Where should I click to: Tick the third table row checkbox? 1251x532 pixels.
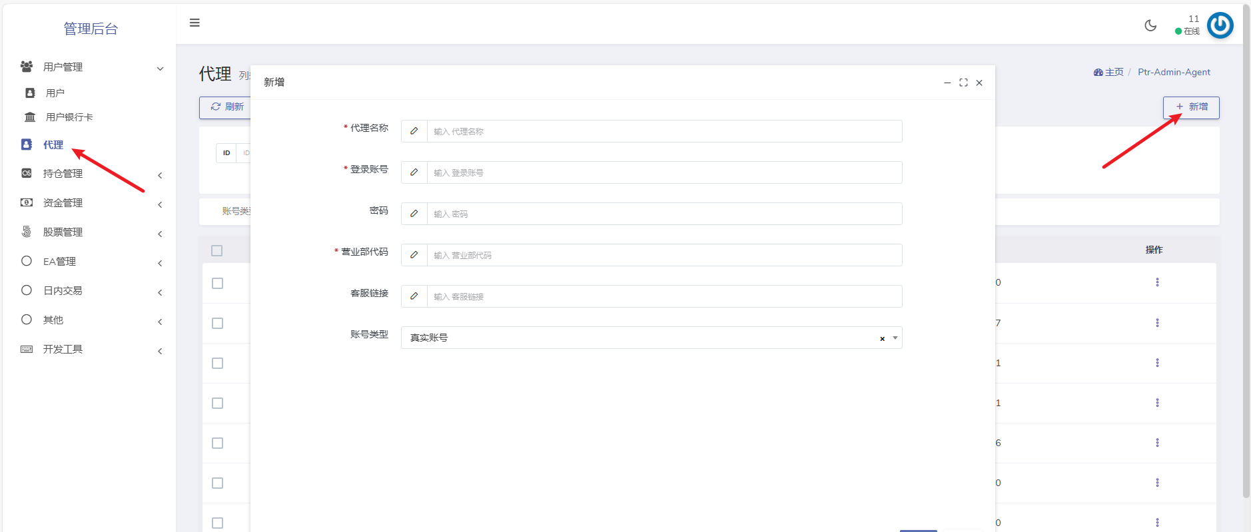coord(217,363)
